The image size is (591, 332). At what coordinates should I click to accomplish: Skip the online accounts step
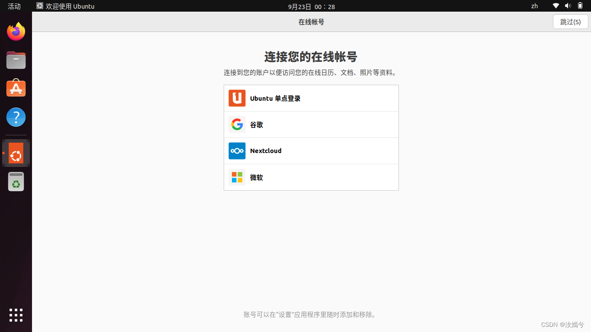click(x=571, y=22)
